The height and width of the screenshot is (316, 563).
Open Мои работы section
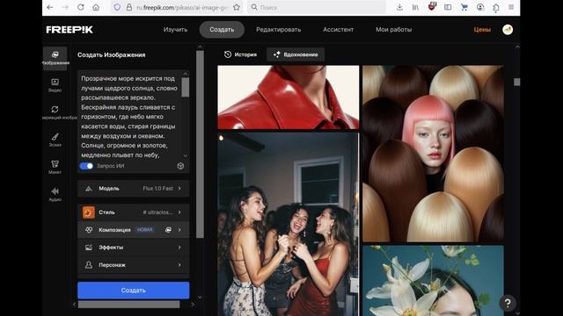point(393,30)
